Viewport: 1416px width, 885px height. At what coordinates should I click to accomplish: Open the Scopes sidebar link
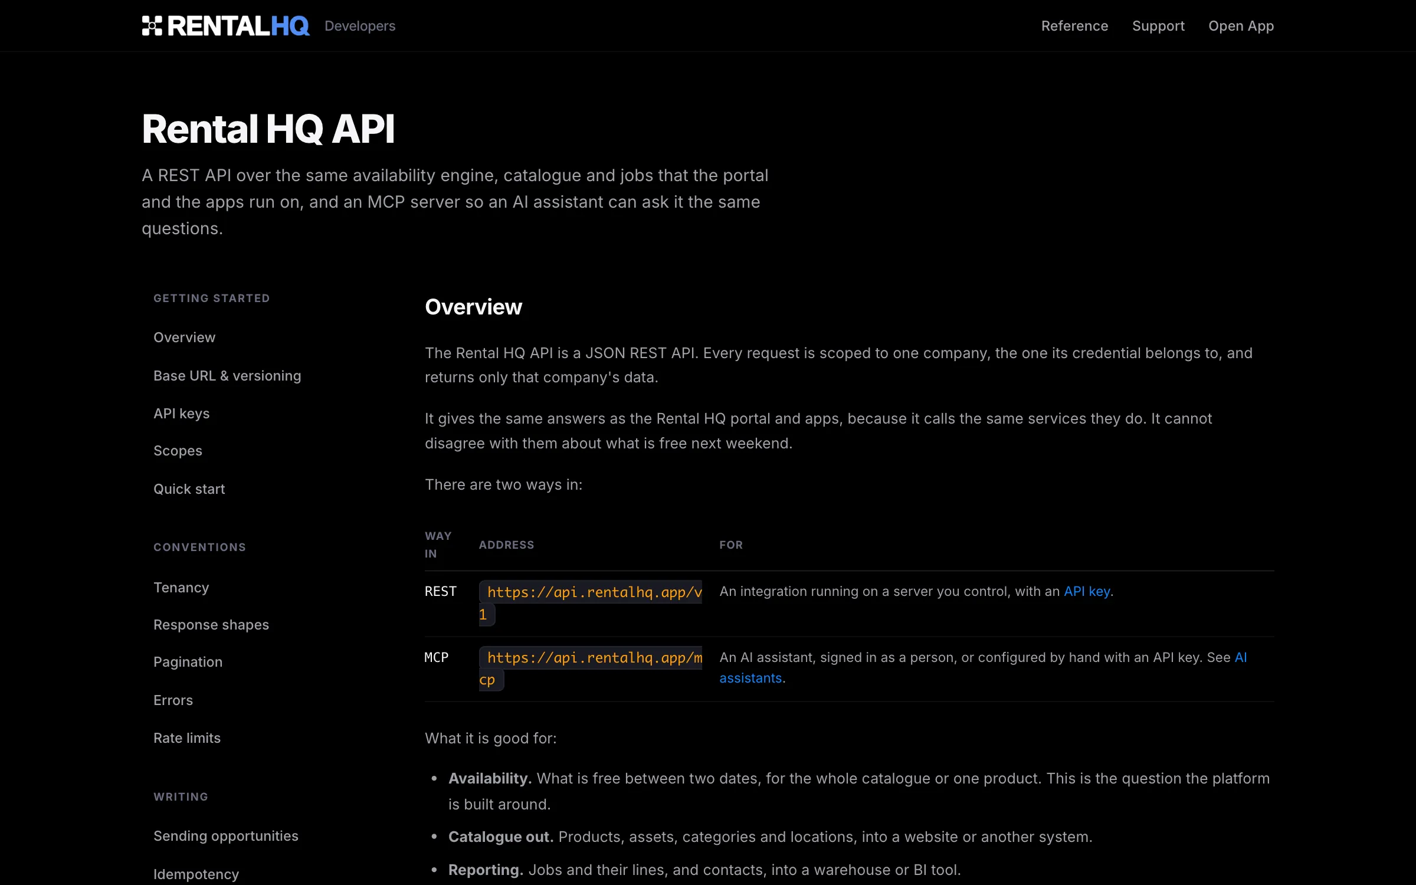[x=178, y=451]
